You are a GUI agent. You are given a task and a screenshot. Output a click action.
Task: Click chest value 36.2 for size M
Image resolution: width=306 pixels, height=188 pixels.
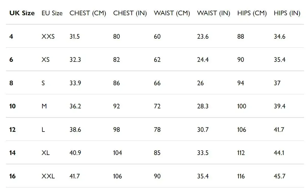click(75, 106)
